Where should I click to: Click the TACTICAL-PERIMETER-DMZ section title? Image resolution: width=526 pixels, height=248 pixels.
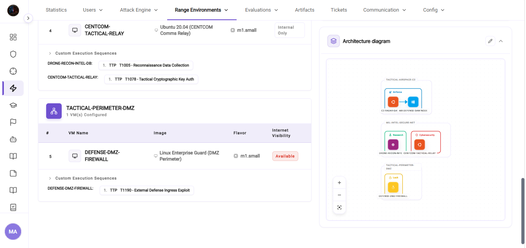pos(100,108)
